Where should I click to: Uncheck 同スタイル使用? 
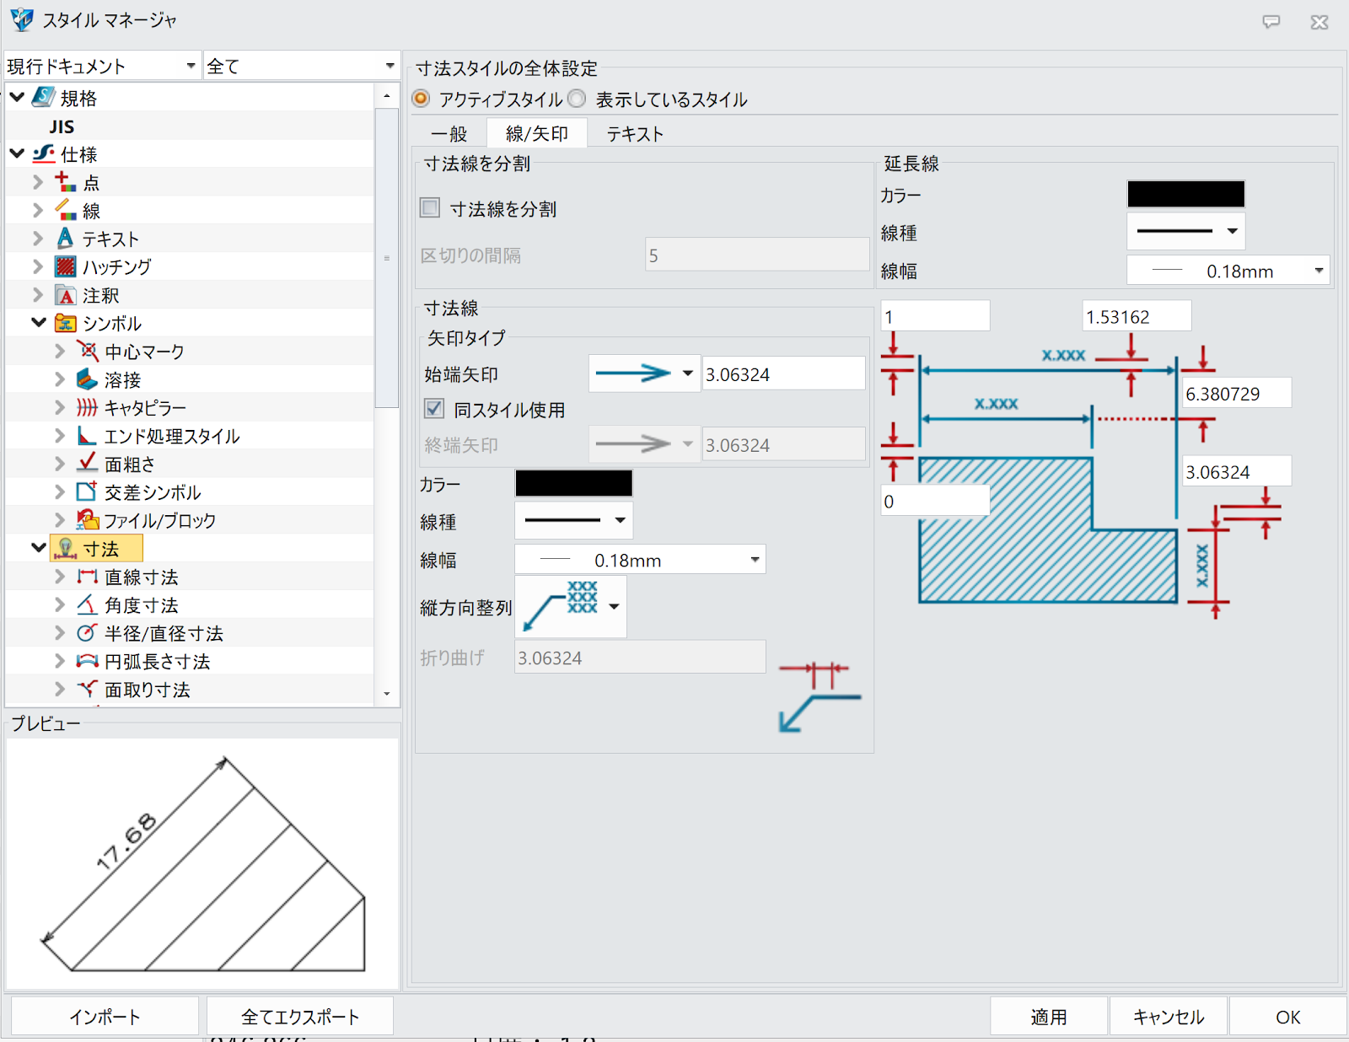(433, 409)
